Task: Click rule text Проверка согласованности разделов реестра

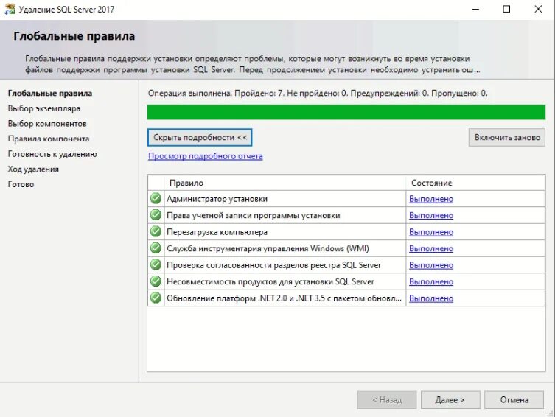Action: coord(274,265)
